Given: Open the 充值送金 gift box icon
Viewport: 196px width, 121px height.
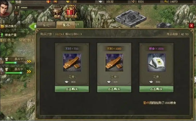Looking at the screenshot, I should coord(71,12).
